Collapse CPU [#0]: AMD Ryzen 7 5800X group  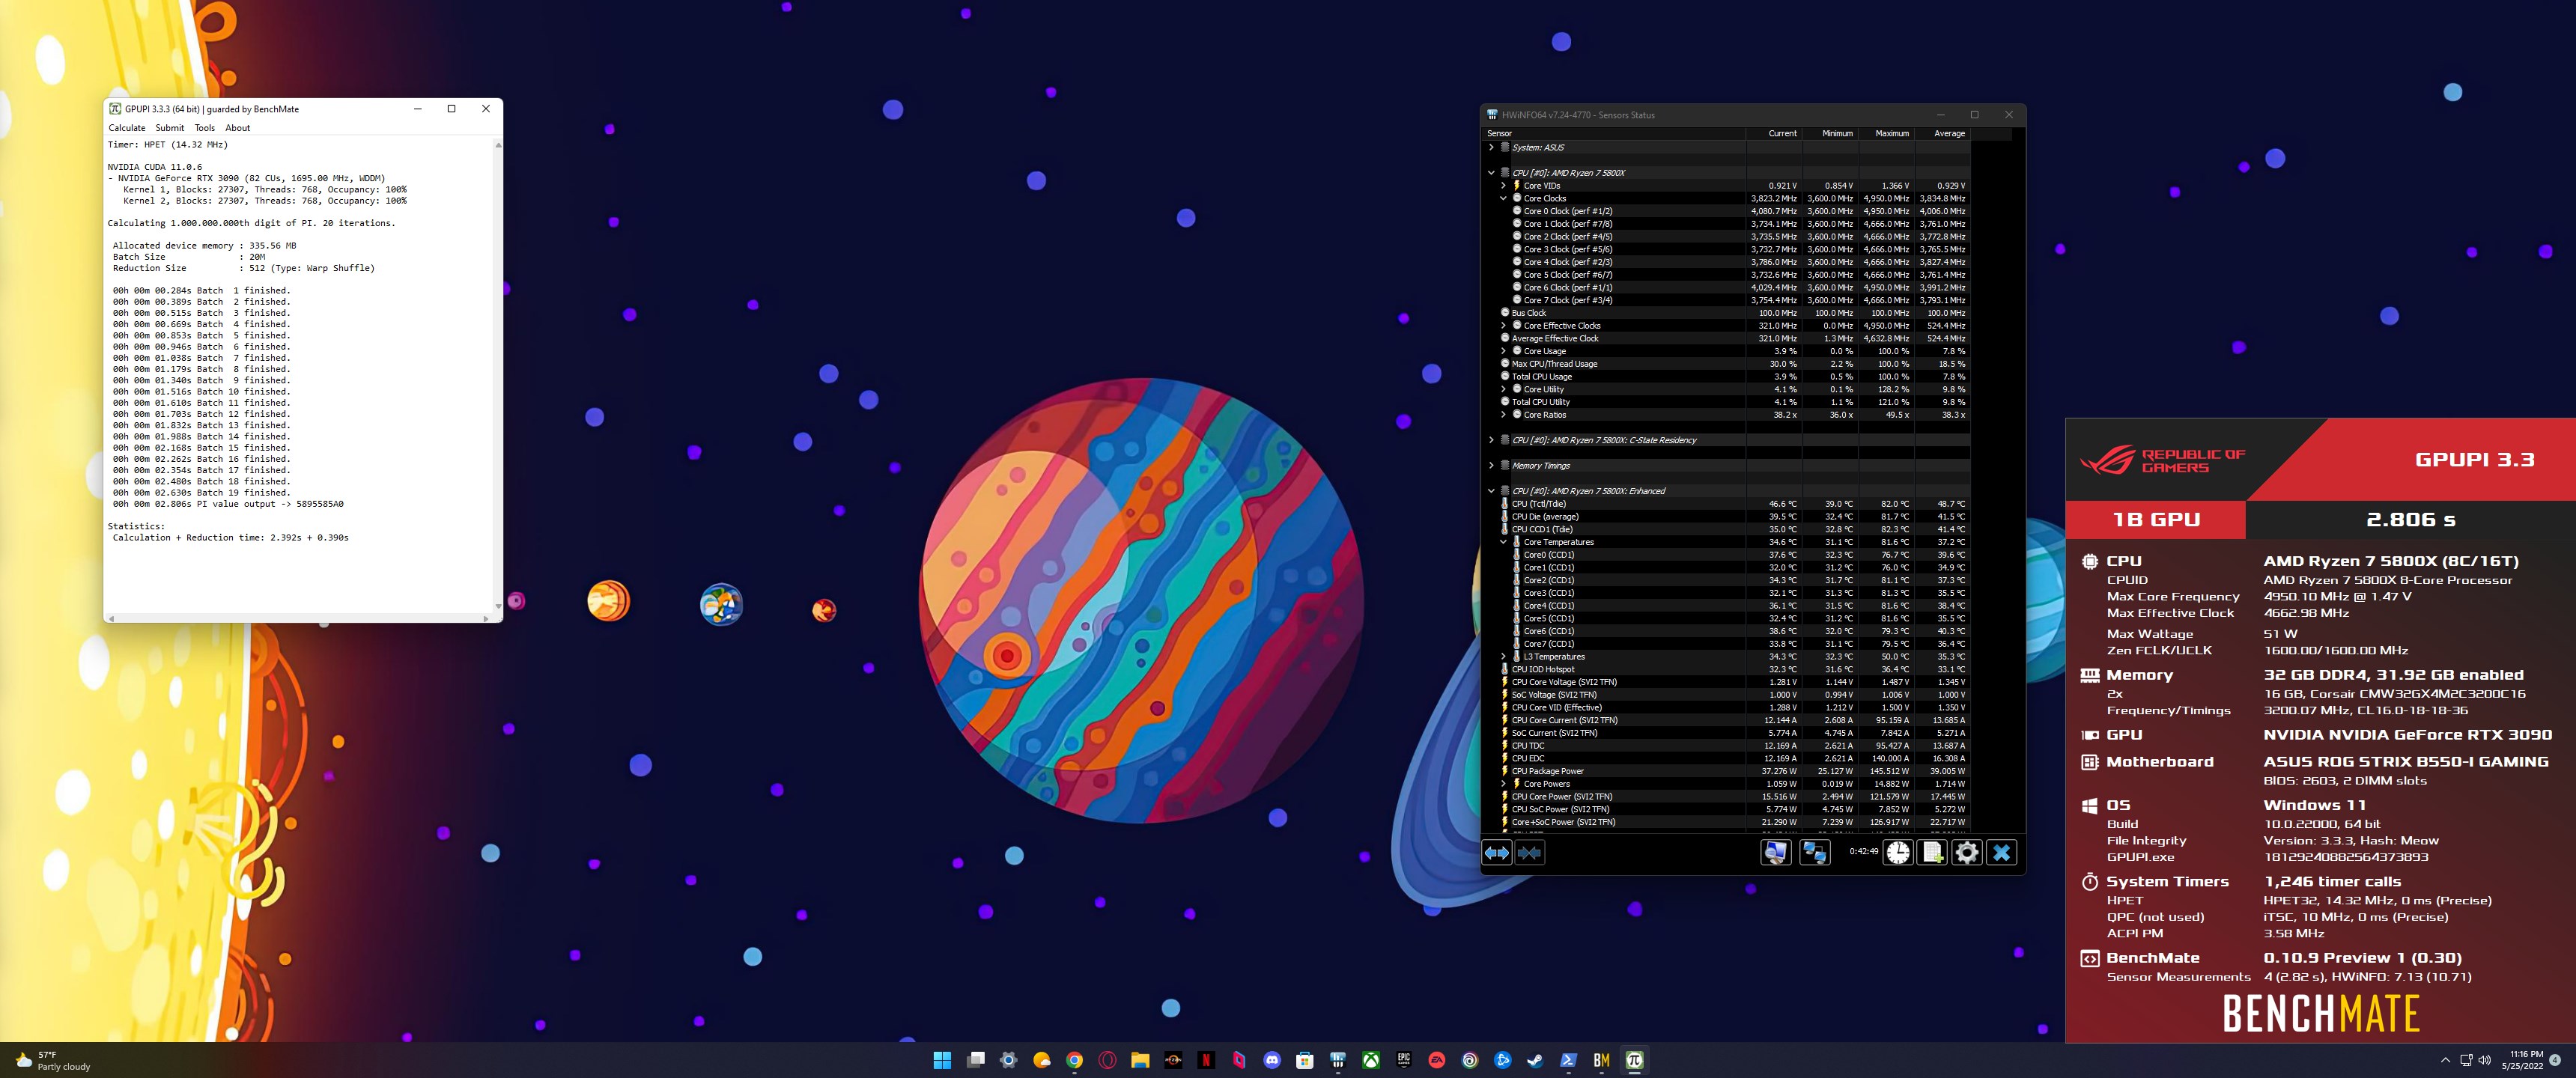1491,173
